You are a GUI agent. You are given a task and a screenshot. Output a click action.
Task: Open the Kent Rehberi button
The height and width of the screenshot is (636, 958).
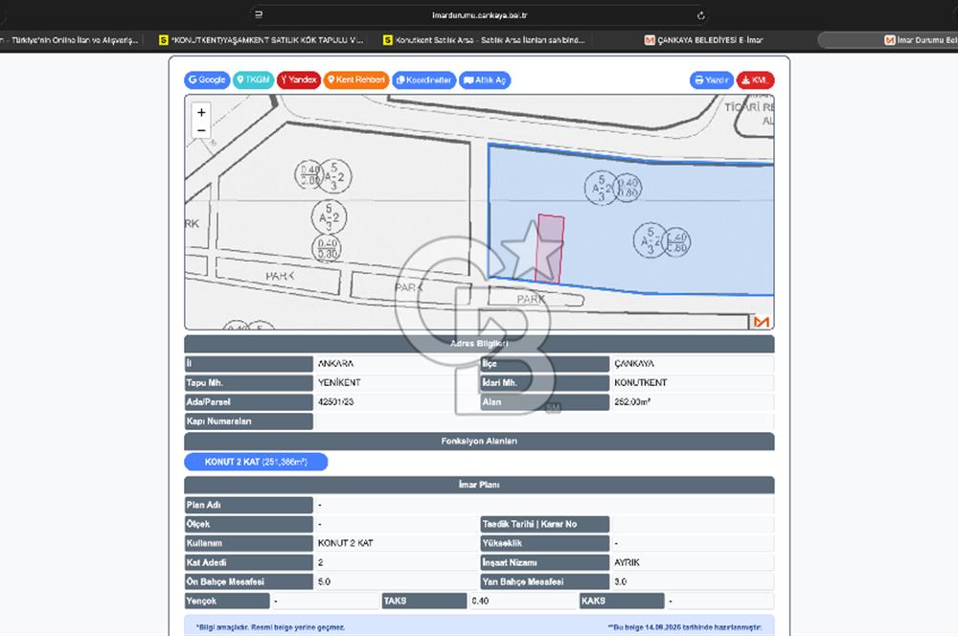(356, 80)
